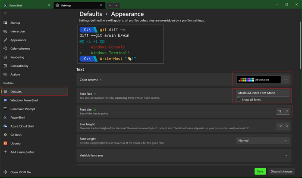Reset the Color scheme setting
Image resolution: width=302 pixels, height=178 pixels.
pyautogui.click(x=101, y=80)
